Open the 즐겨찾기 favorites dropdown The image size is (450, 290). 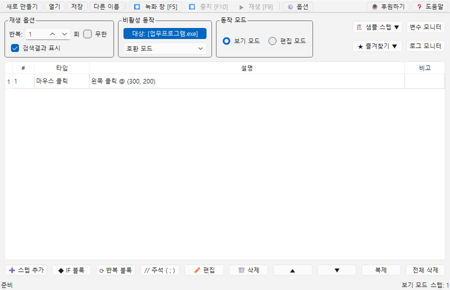pyautogui.click(x=377, y=46)
